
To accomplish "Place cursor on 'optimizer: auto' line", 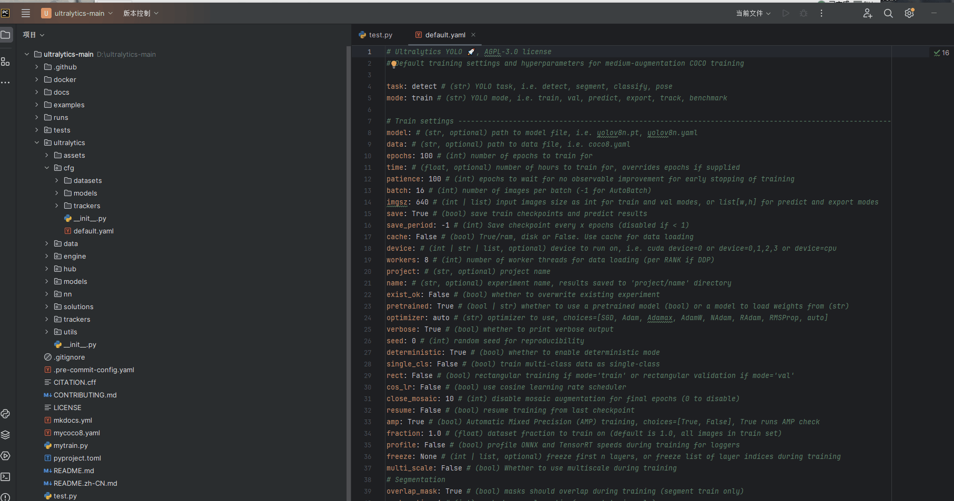I will click(x=418, y=318).
